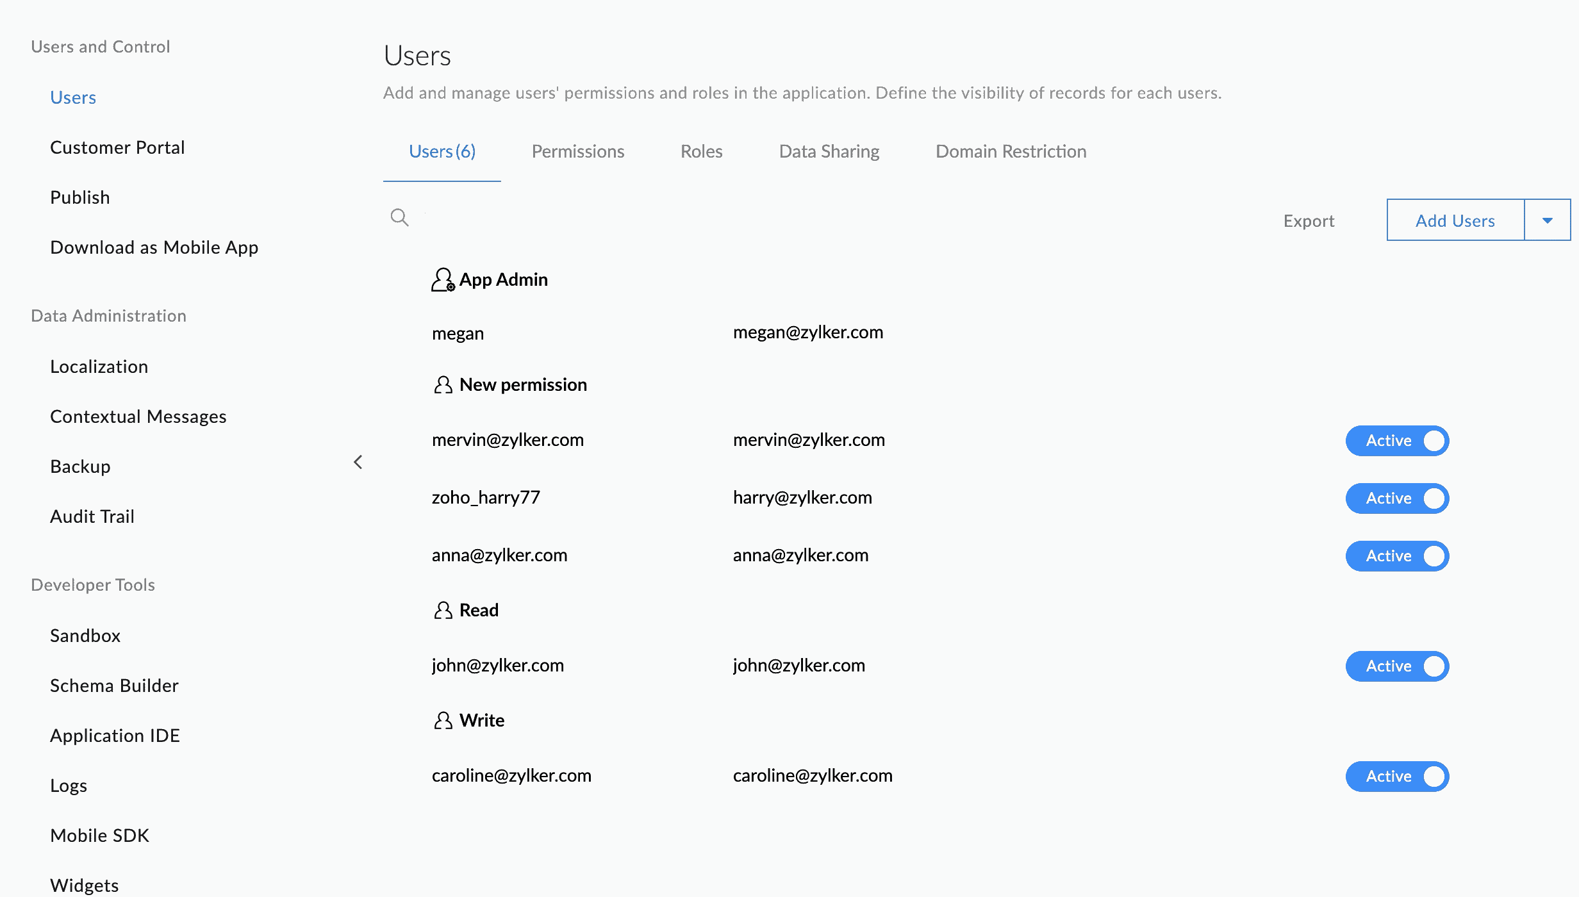1579x897 pixels.
Task: Click the App Admin user icon
Action: click(442, 280)
